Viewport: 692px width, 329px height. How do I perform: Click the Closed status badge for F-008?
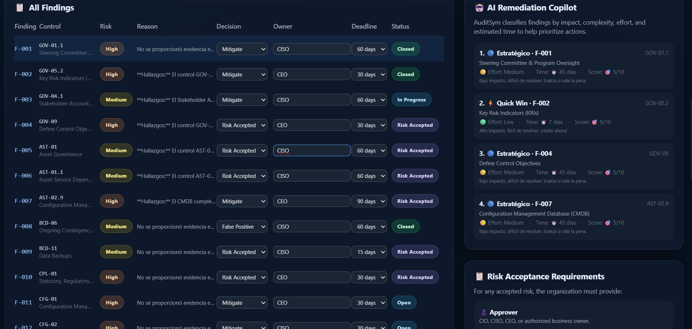[405, 226]
